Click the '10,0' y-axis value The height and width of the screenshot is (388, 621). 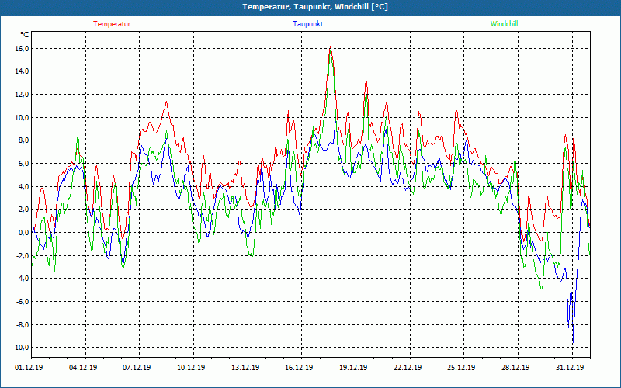(x=22, y=118)
